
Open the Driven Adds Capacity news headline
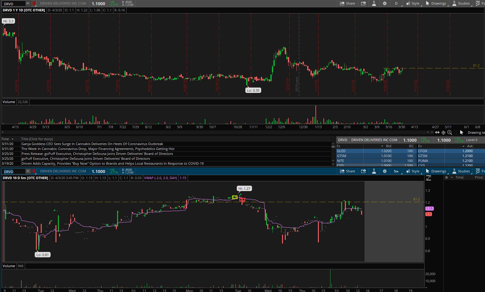coord(112,163)
